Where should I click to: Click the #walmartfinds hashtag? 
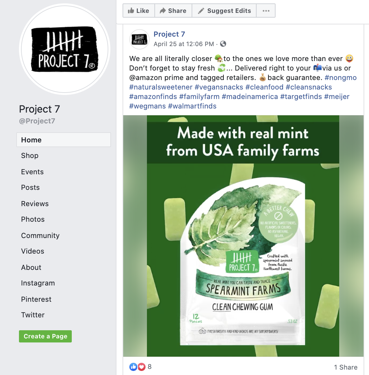click(192, 106)
